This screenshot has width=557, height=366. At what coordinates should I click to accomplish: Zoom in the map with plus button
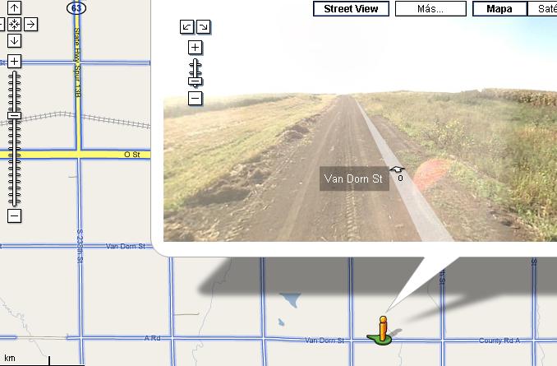14,61
